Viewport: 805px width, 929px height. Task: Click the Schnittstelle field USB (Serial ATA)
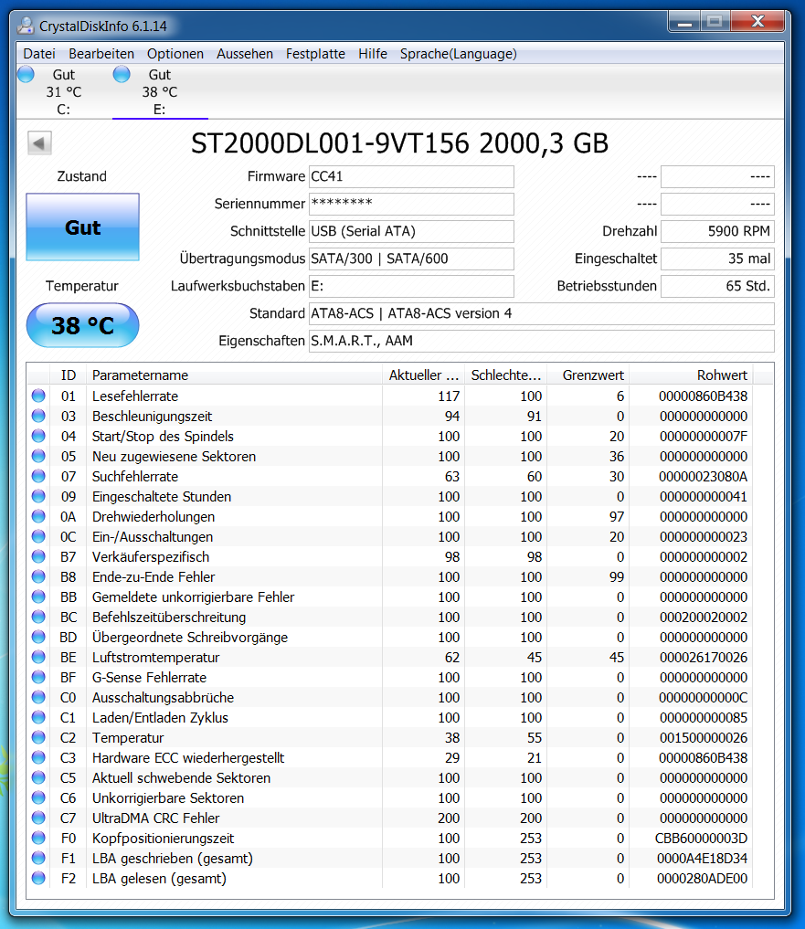click(x=411, y=231)
